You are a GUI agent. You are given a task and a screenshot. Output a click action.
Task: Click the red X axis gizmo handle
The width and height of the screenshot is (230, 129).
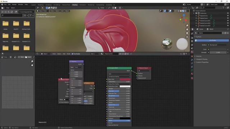pos(186,20)
